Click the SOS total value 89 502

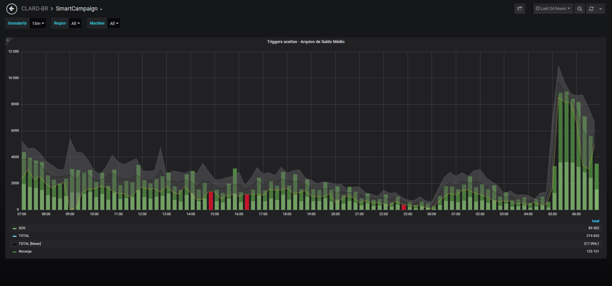pyautogui.click(x=594, y=228)
